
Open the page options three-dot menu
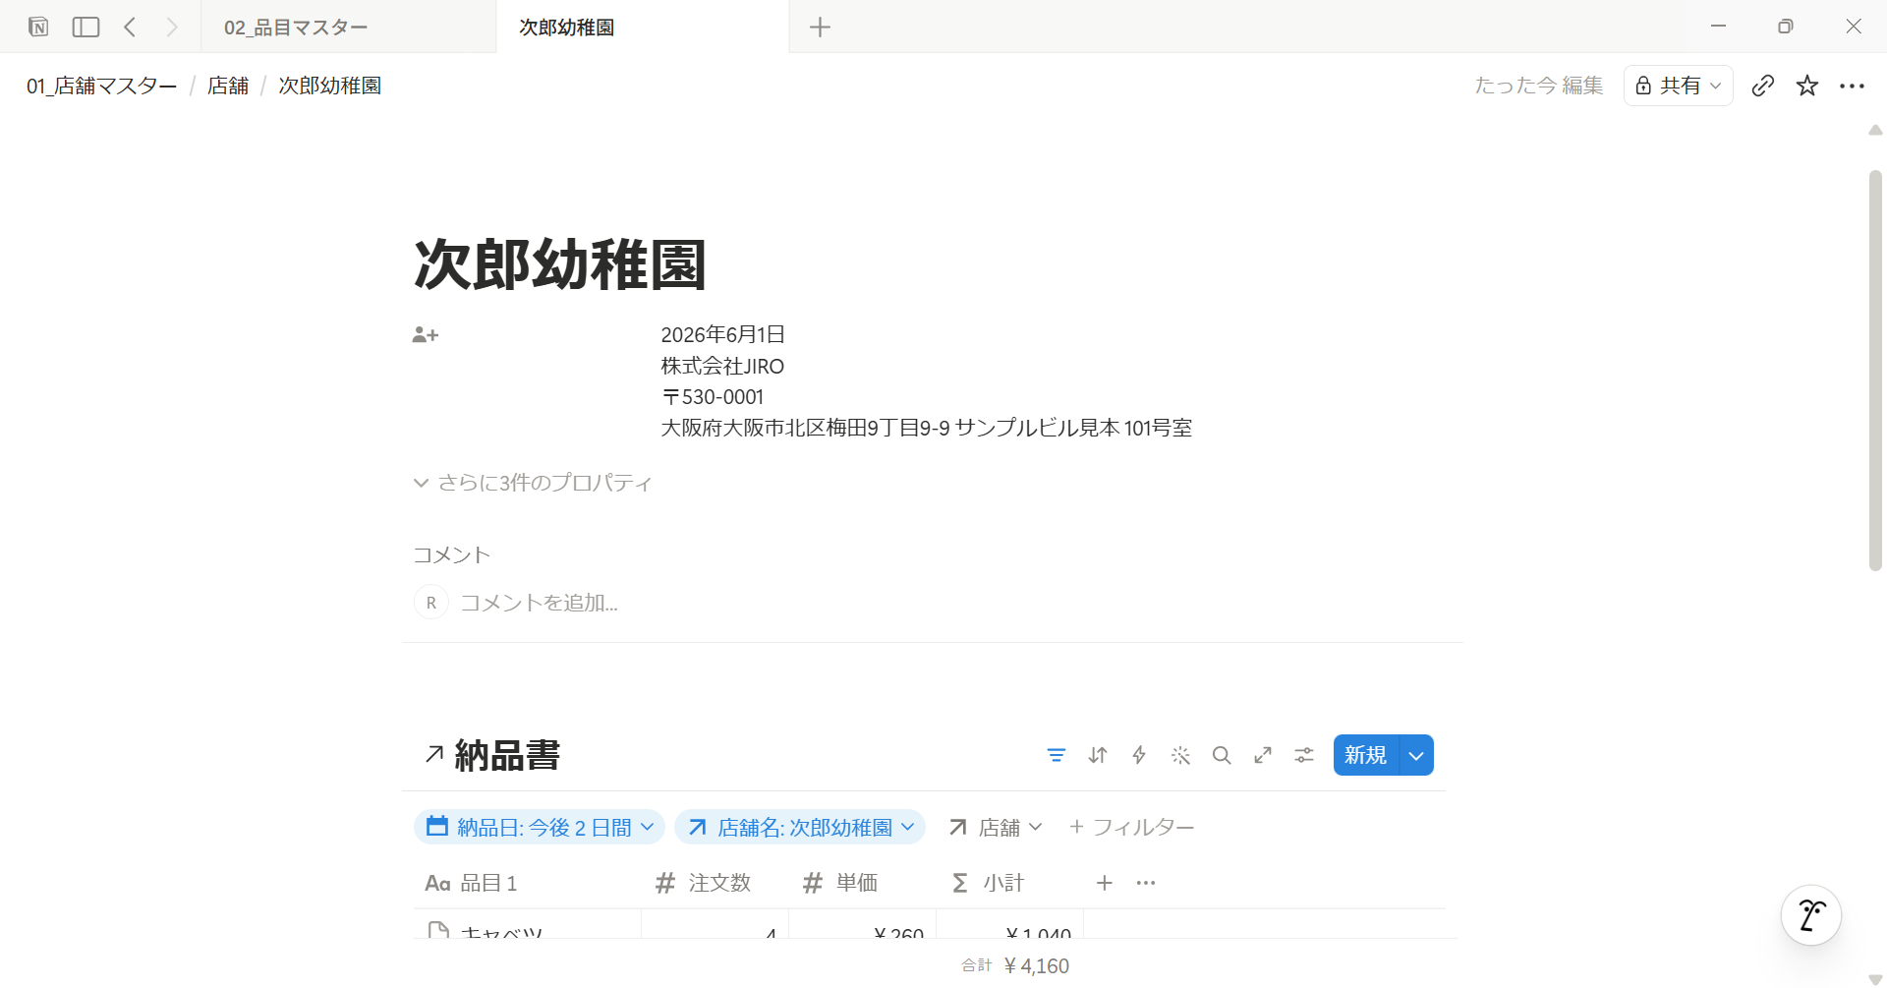(1852, 86)
